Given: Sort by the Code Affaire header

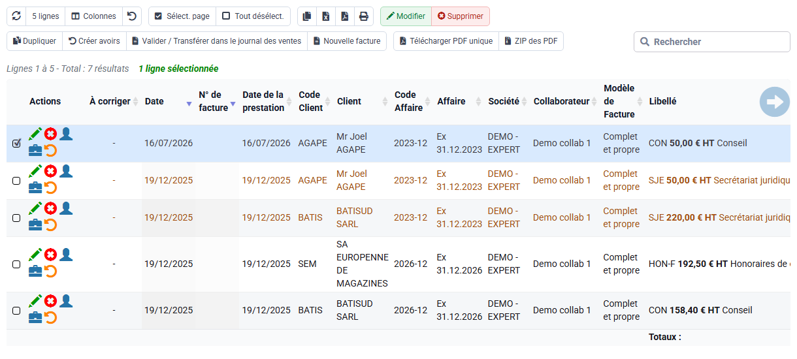Looking at the screenshot, I should pos(412,102).
